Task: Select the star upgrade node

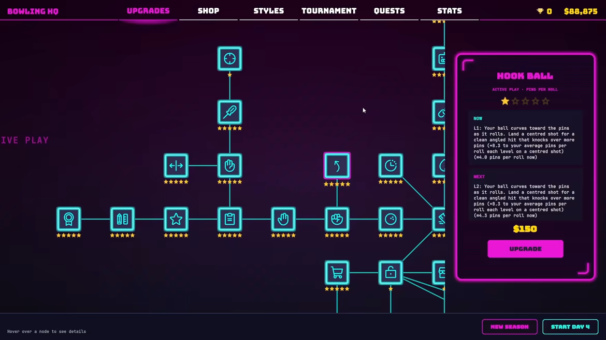Action: coord(176,219)
